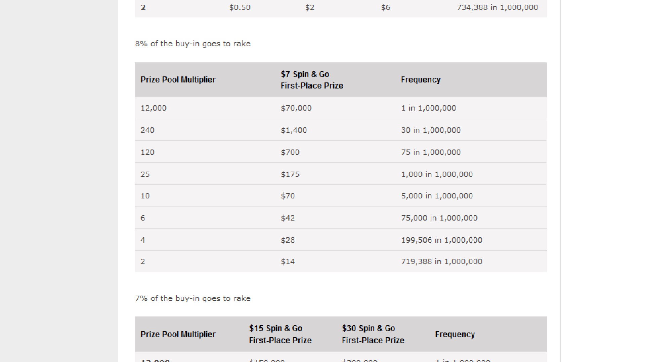The width and height of the screenshot is (645, 362).
Task: Click the $28 first-place prize cell
Action: point(288,240)
